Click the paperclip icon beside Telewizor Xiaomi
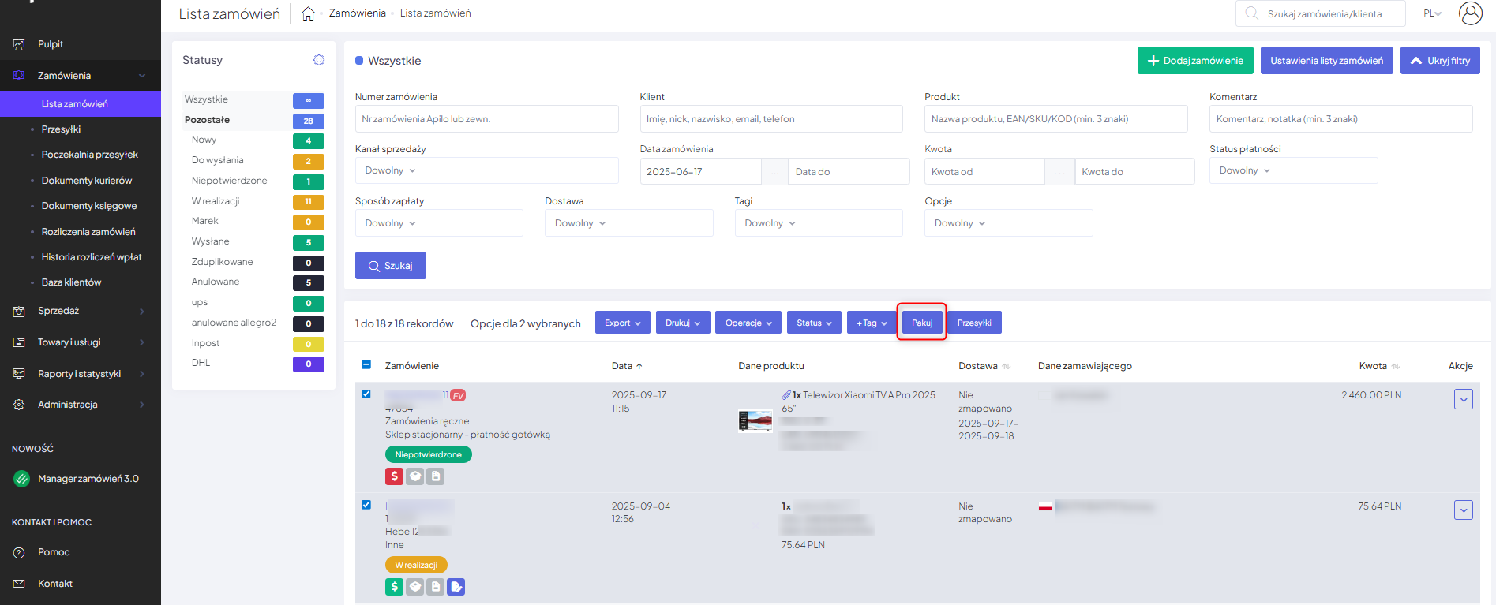Screen dimensions: 1496x605 (786, 395)
